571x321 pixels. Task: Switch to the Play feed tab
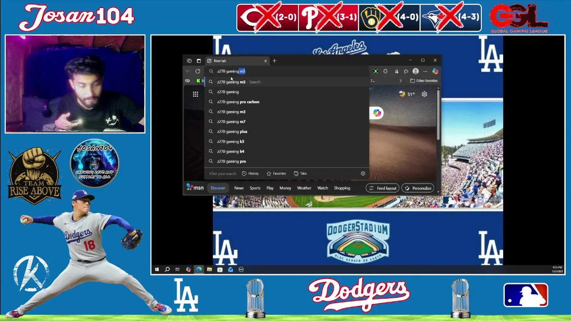coord(270,188)
